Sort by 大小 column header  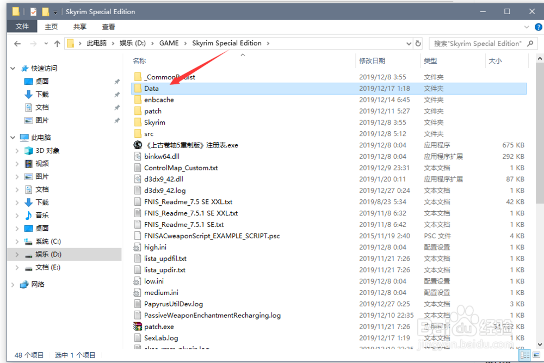click(495, 61)
